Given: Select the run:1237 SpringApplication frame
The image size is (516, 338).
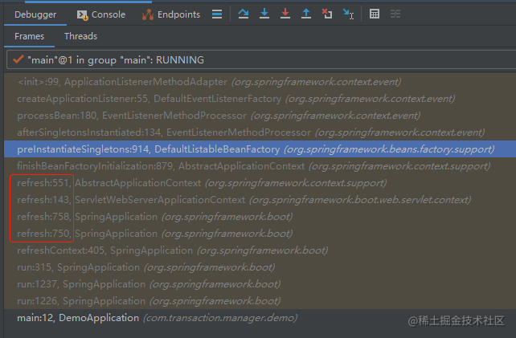Looking at the screenshot, I should pos(260,284).
